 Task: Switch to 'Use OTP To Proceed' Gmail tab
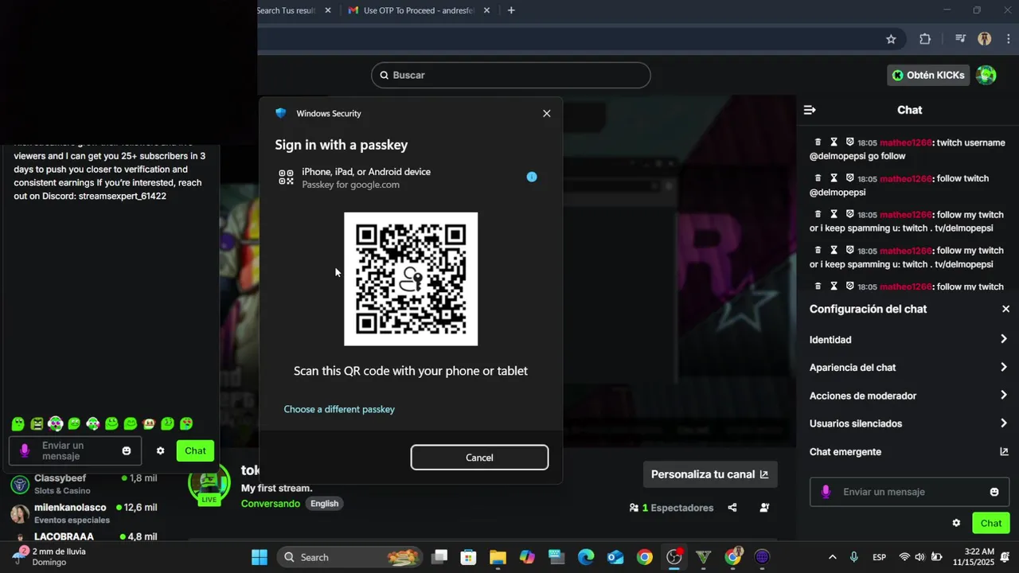click(420, 10)
